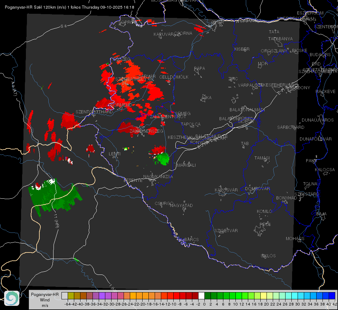Click the bright green radar echo west of Marcali

tap(163, 159)
